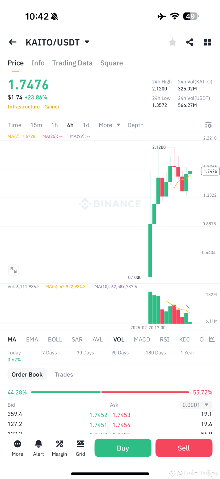
Task: Tap the green Buy button
Action: [123, 448]
